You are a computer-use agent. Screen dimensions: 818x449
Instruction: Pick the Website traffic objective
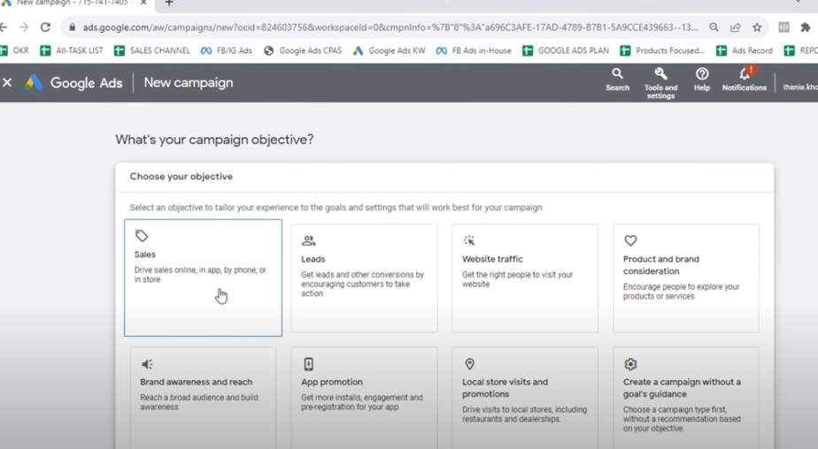point(524,278)
